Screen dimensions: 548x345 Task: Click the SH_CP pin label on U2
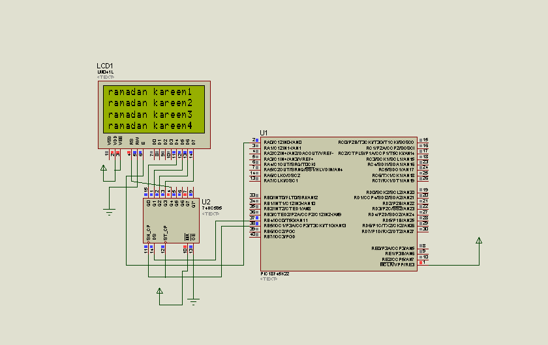pyautogui.click(x=149, y=232)
